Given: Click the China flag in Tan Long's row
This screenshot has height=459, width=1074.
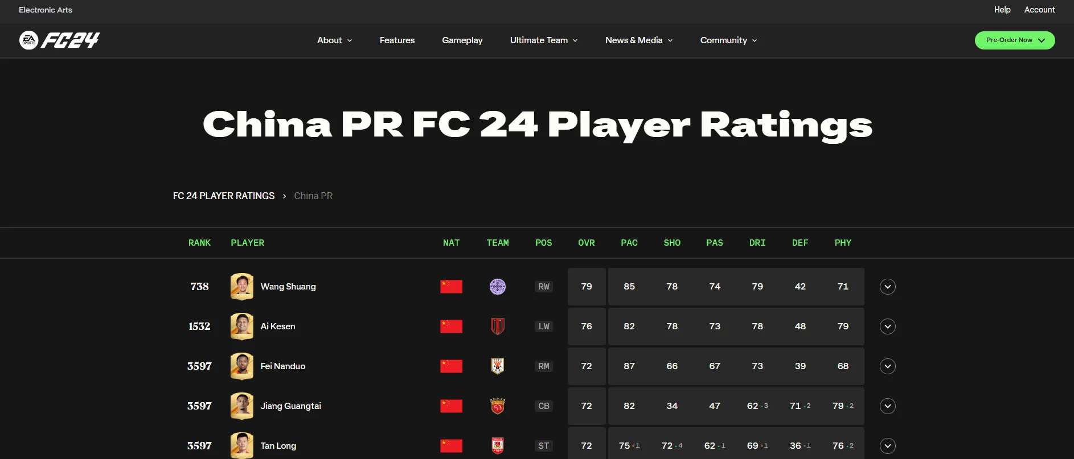Looking at the screenshot, I should click(x=451, y=446).
